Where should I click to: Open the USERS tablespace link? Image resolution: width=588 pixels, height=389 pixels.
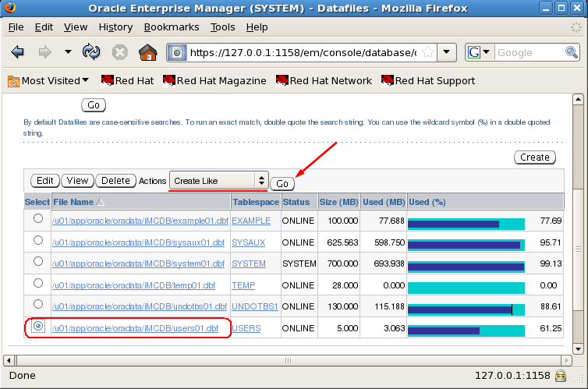pyautogui.click(x=246, y=328)
